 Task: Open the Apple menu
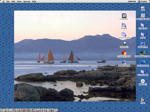[3, 1]
